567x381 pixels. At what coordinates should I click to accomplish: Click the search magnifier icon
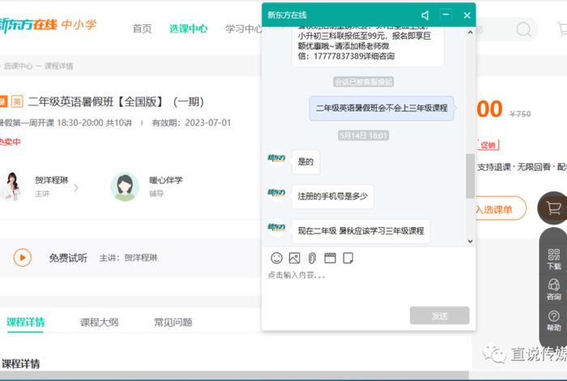click(x=523, y=29)
